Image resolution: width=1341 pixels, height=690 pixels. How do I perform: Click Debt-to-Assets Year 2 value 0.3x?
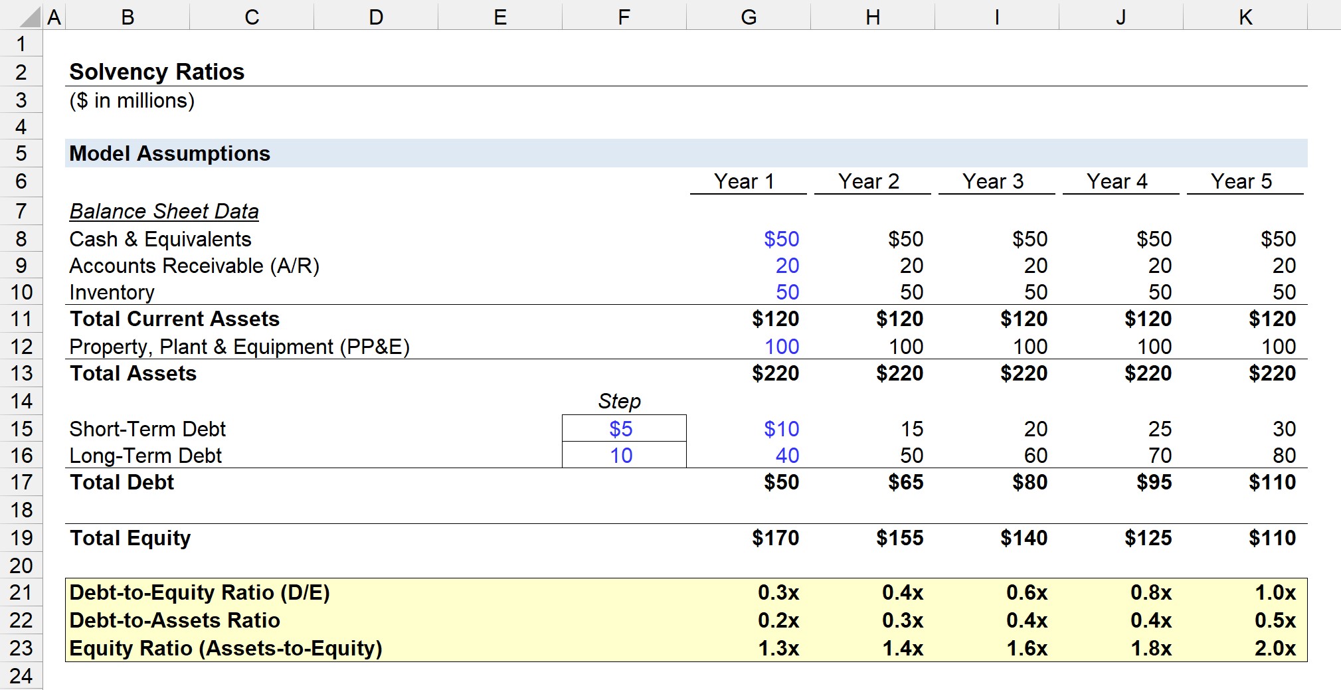point(903,620)
